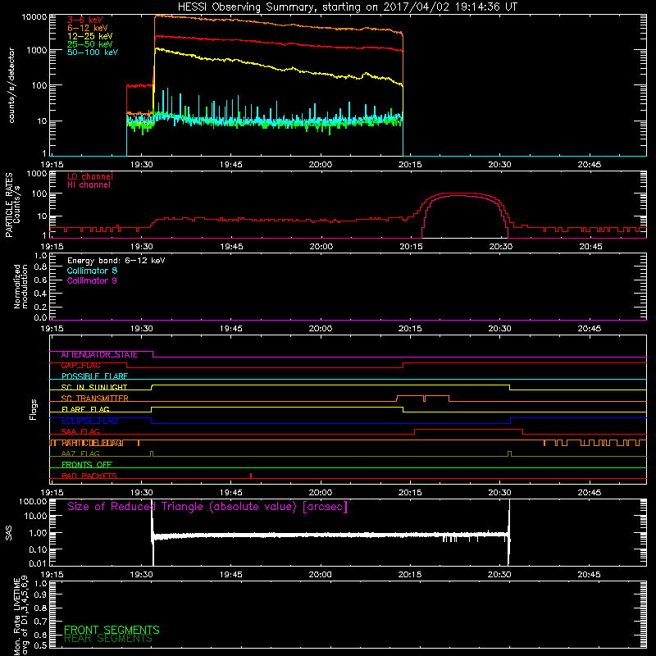The image size is (656, 656).
Task: Click 20:45 time label under SAS panel
Action: click(x=589, y=575)
